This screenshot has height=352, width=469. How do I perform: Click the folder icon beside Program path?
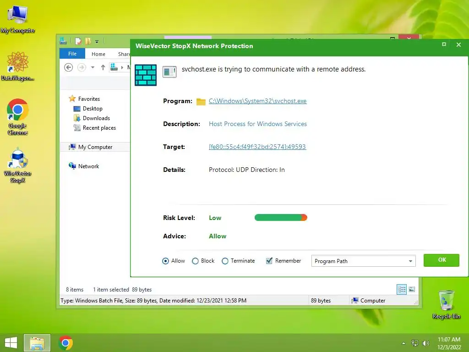point(201,101)
